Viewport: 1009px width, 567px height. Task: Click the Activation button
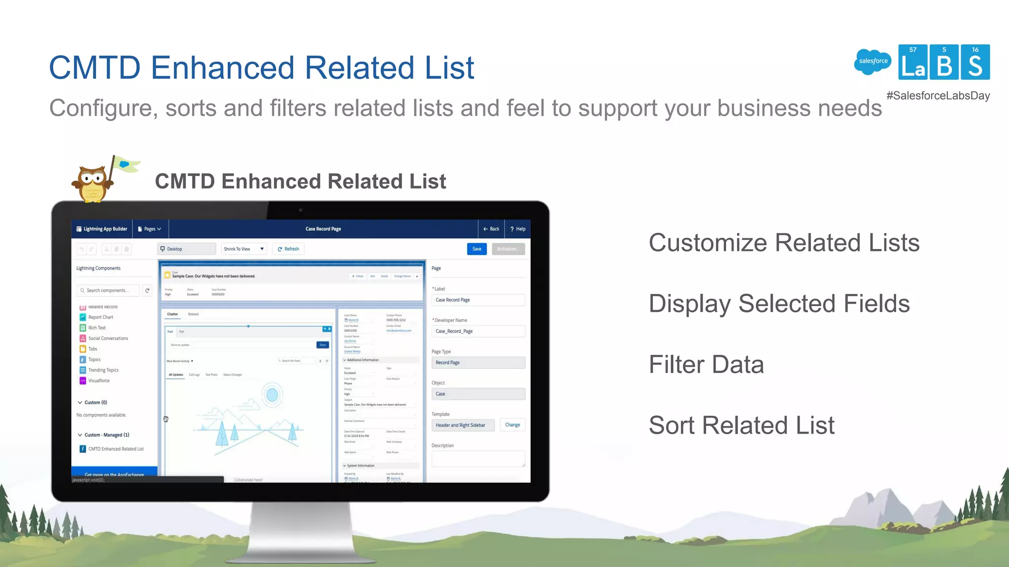(x=507, y=249)
